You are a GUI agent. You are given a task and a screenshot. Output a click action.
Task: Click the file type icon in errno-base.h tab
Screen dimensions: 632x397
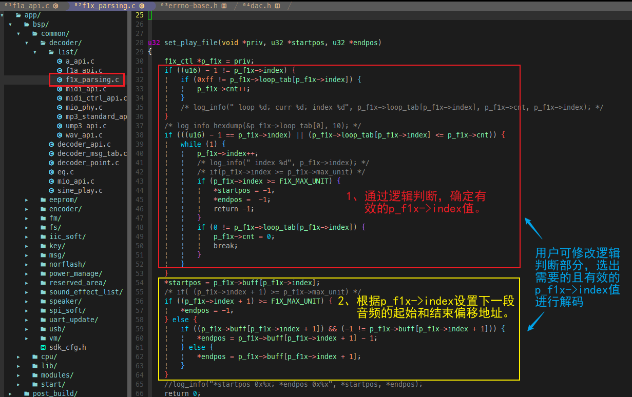tap(223, 6)
